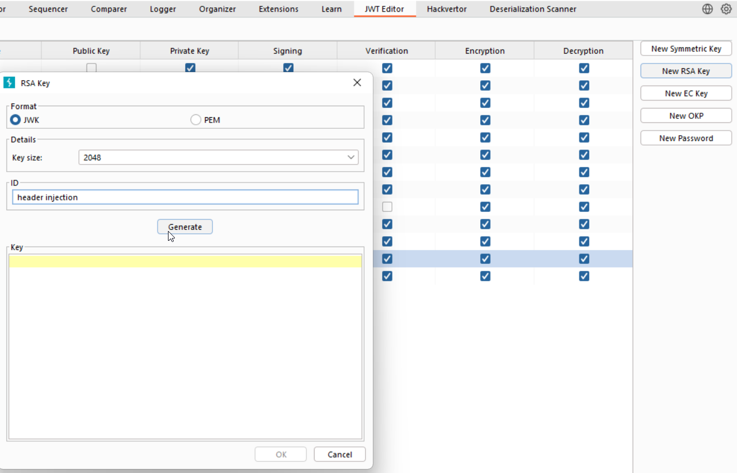Click the globe icon in the top bar
Screen dimensions: 737x473
tap(707, 9)
